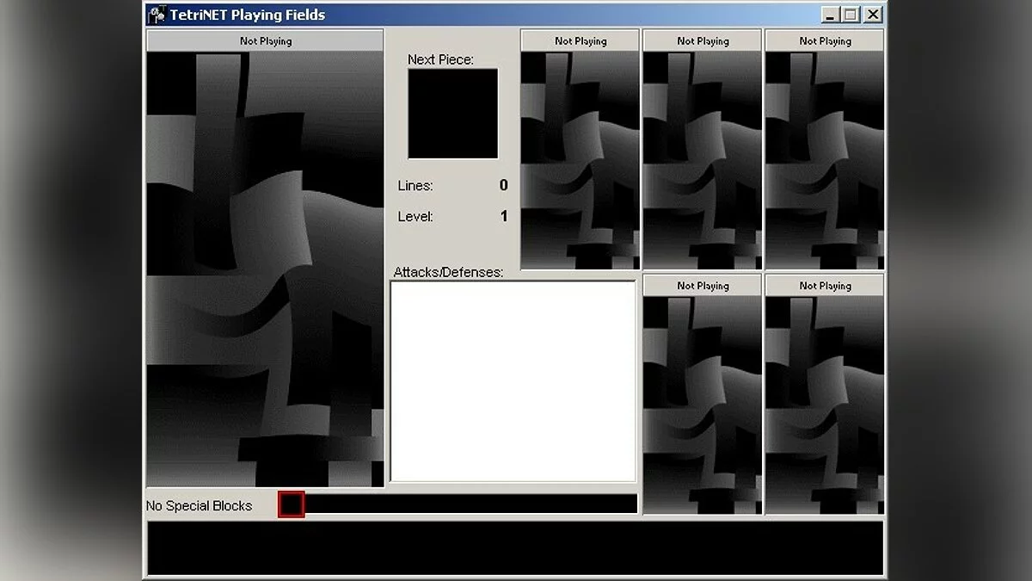Click the Not Playing header above the large field
The image size is (1032, 581).
[265, 40]
